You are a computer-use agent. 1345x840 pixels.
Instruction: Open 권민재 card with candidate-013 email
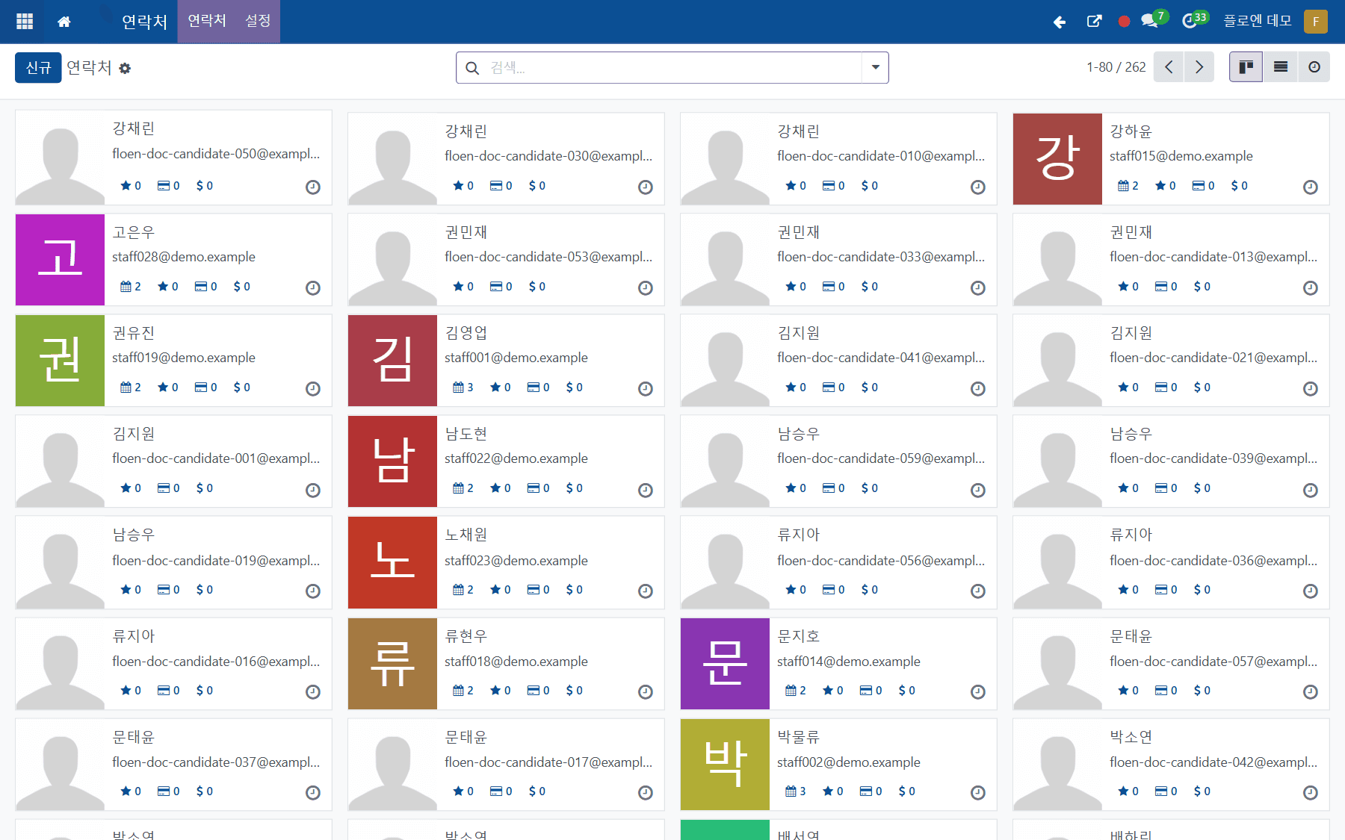[1171, 260]
